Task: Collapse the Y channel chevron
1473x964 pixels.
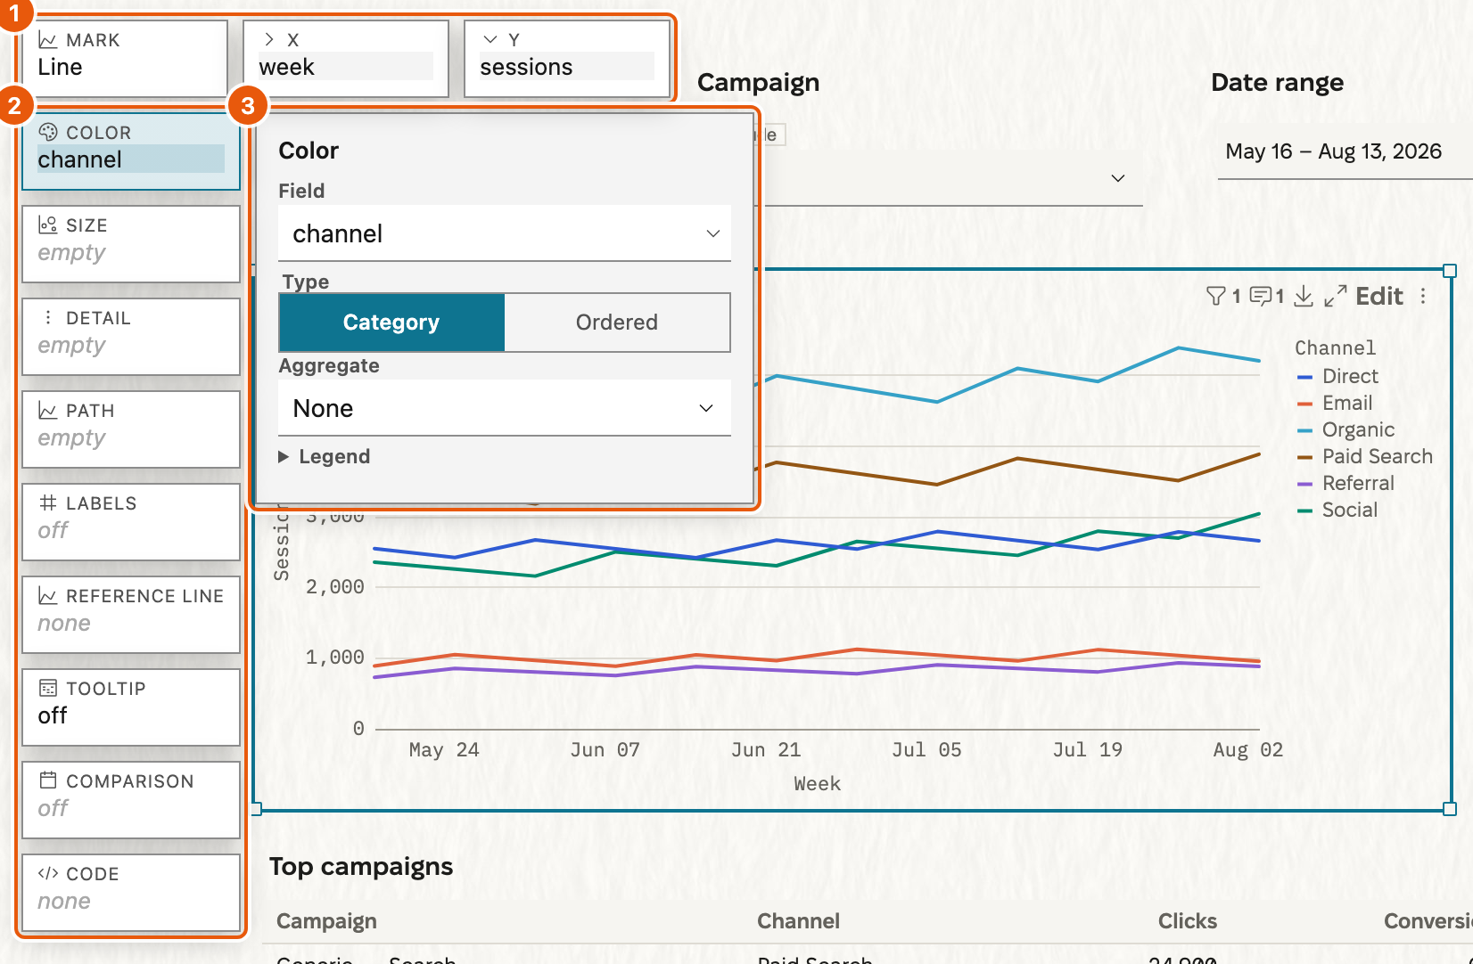Action: coord(490,39)
